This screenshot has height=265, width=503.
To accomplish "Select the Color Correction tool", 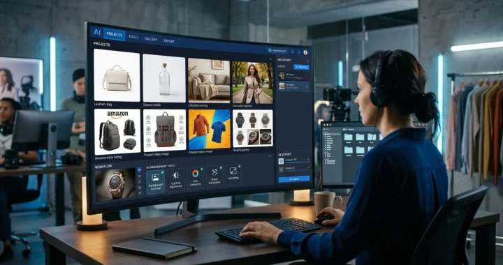I will pyautogui.click(x=195, y=178).
